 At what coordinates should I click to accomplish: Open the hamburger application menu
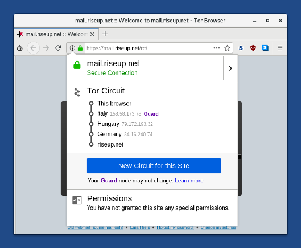280,48
